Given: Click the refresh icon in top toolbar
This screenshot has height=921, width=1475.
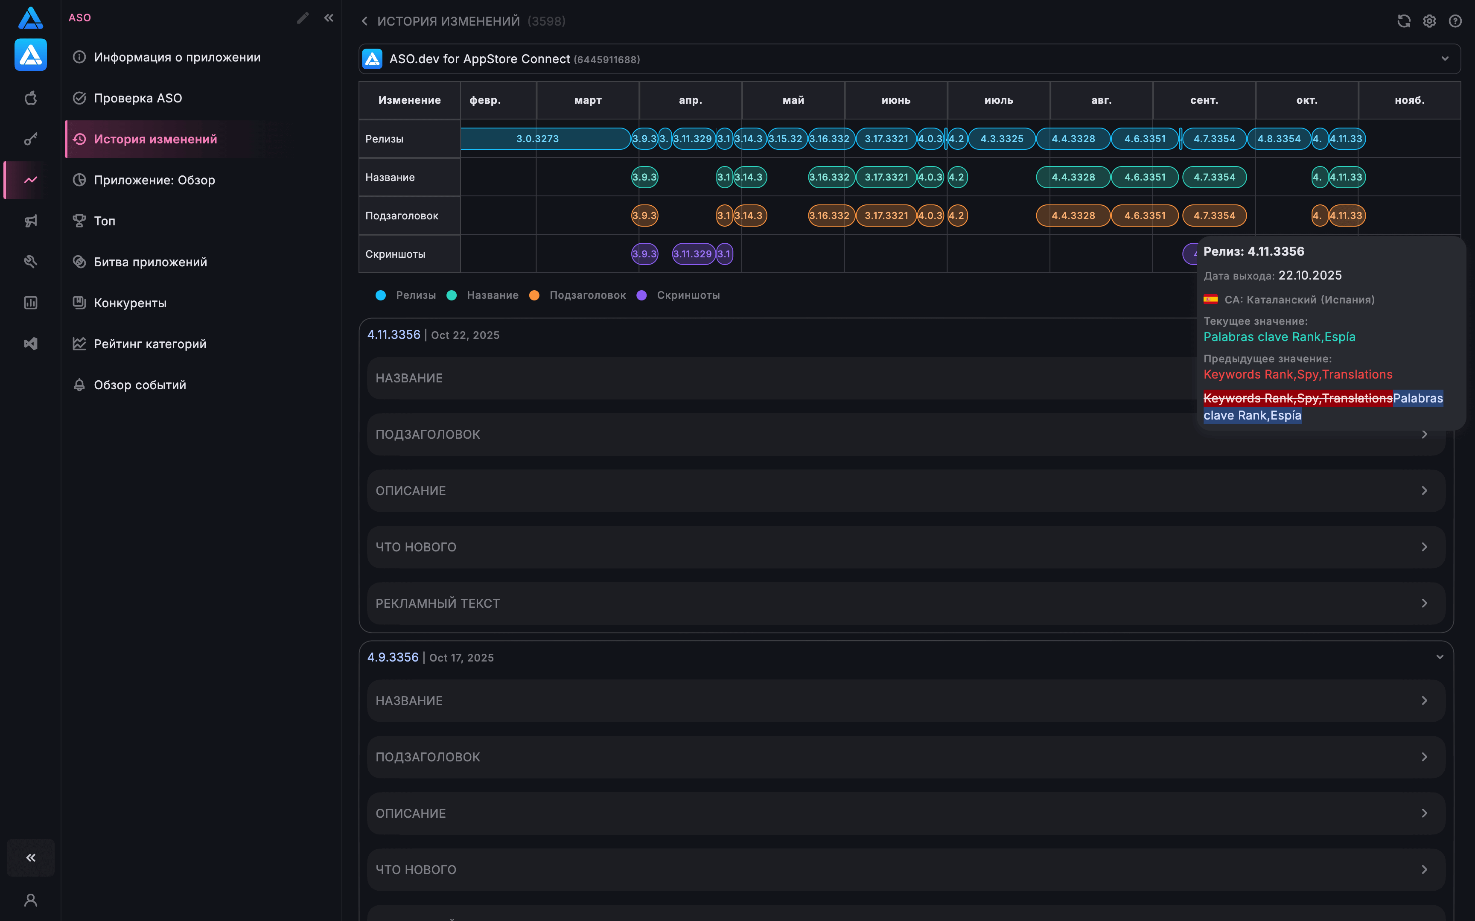Looking at the screenshot, I should 1403,21.
